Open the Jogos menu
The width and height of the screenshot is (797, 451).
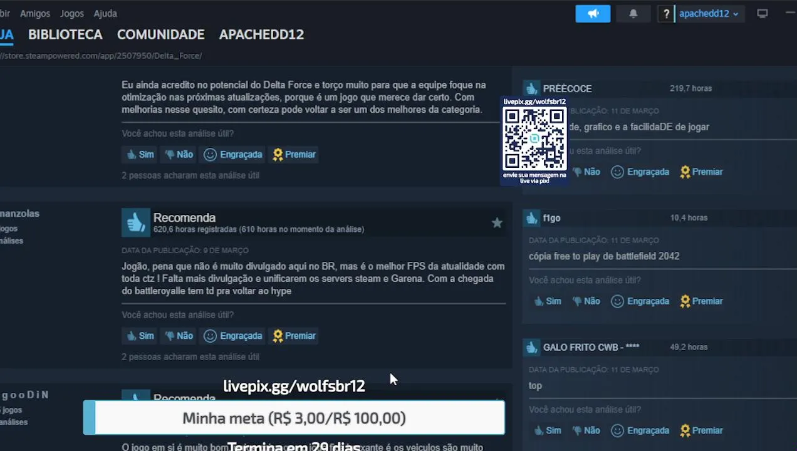point(72,13)
